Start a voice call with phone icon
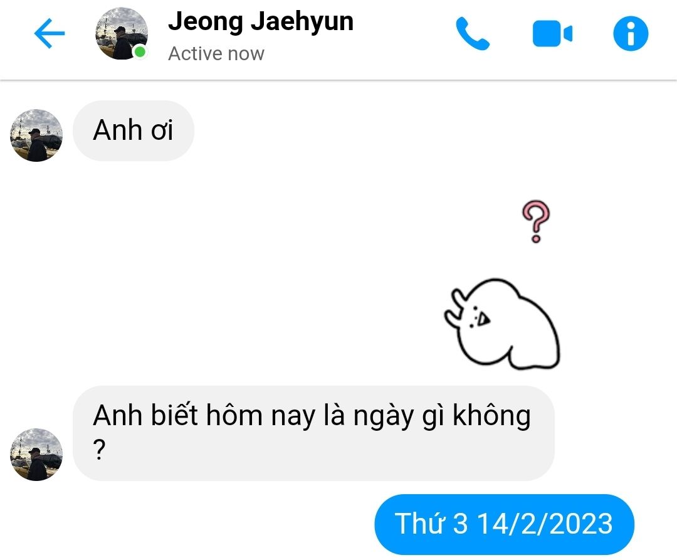The image size is (677, 560). [473, 34]
